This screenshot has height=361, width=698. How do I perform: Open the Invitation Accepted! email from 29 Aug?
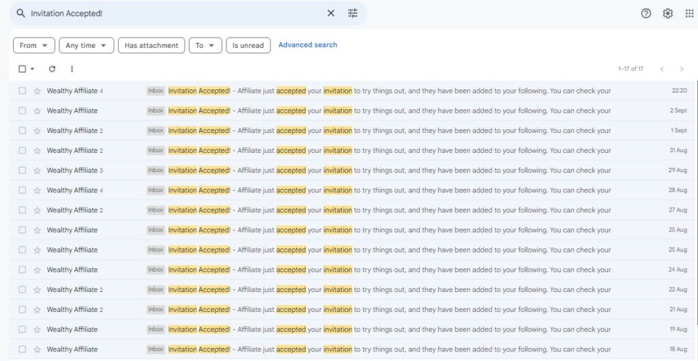click(x=352, y=170)
